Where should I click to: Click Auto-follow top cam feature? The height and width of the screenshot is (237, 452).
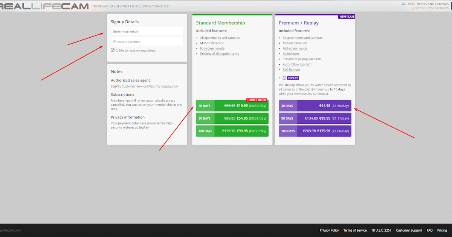[x=297, y=64]
